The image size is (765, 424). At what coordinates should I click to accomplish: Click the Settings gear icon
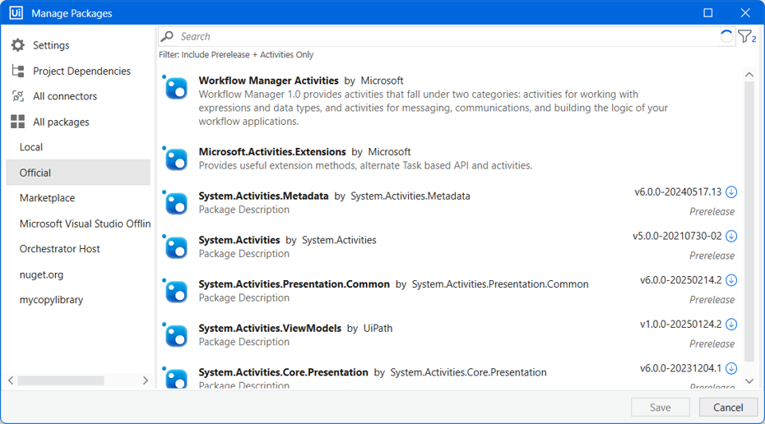click(x=18, y=45)
